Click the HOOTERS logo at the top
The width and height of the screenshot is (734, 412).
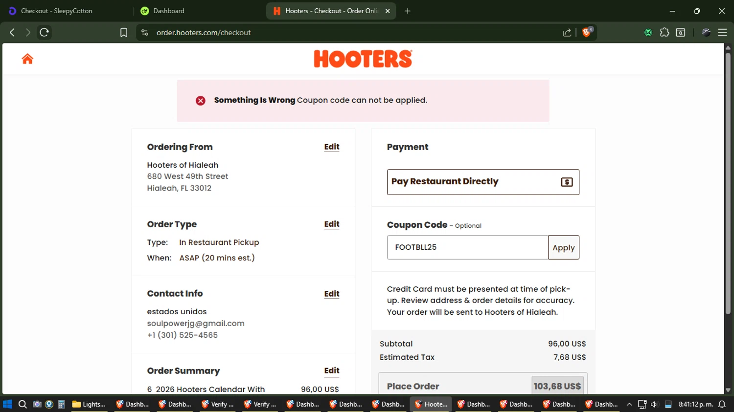(x=363, y=59)
